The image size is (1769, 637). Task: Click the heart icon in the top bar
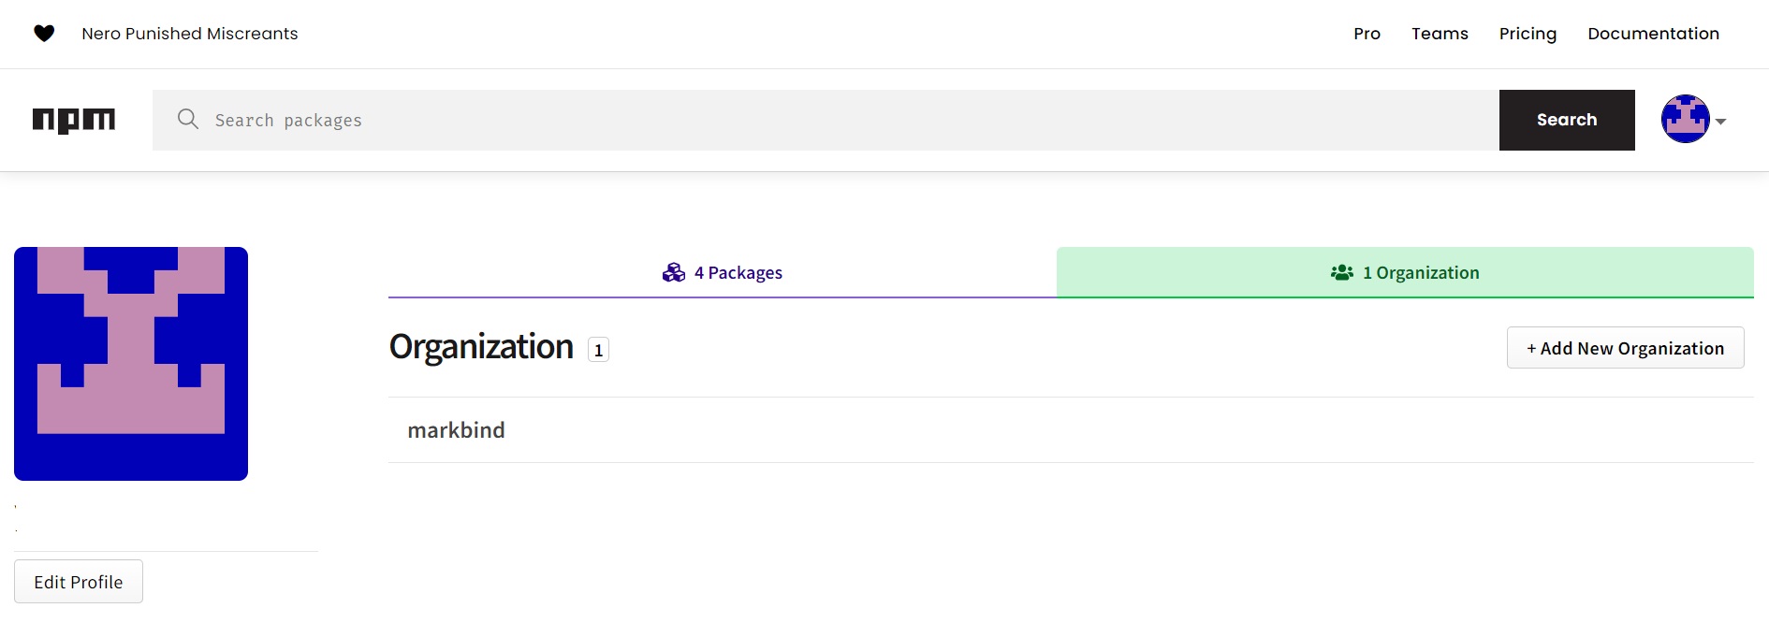tap(44, 33)
